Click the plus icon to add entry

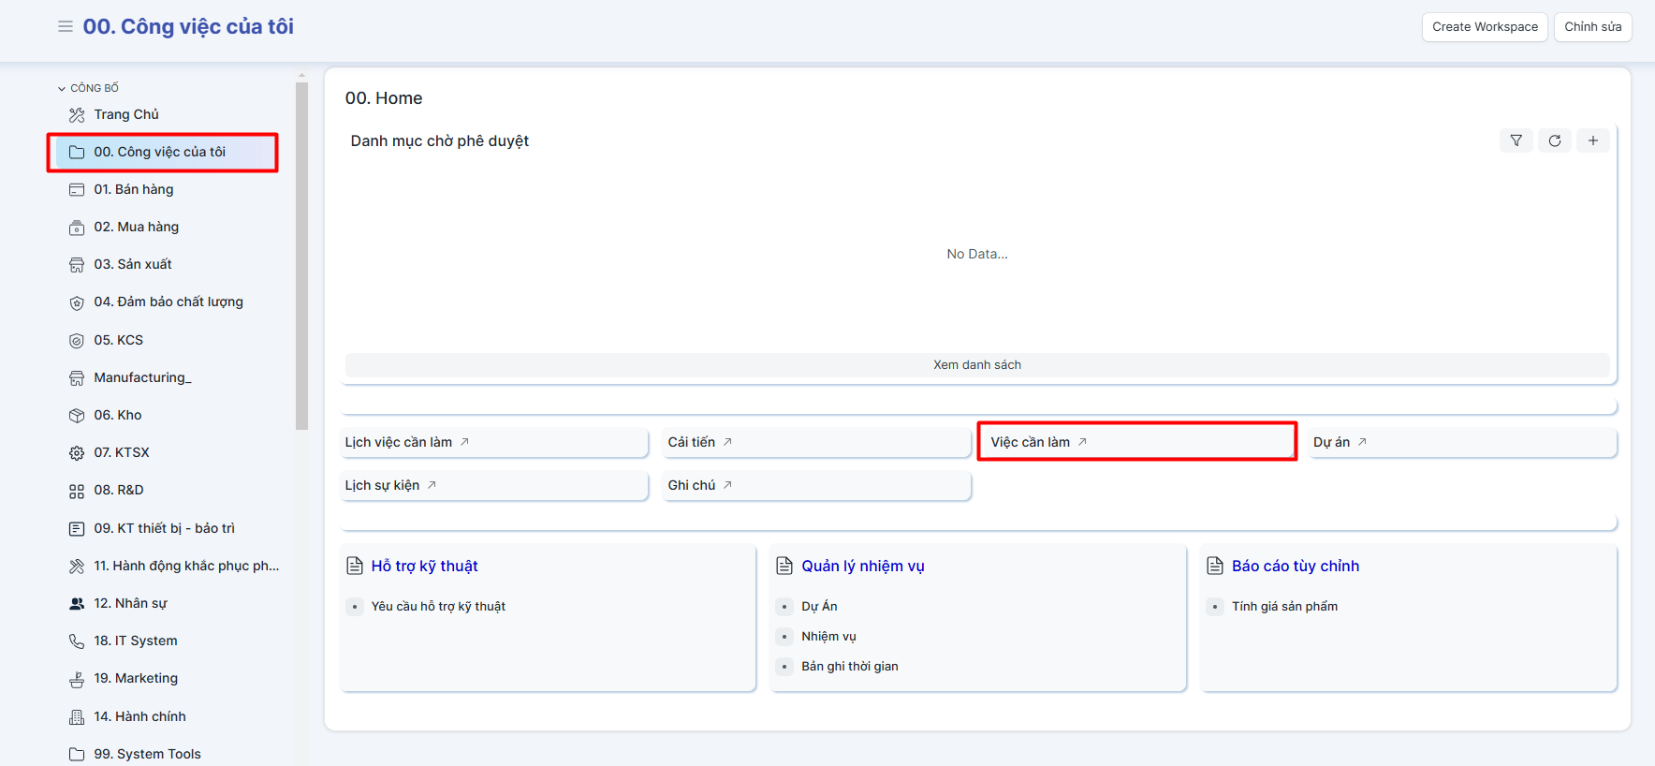[1592, 140]
